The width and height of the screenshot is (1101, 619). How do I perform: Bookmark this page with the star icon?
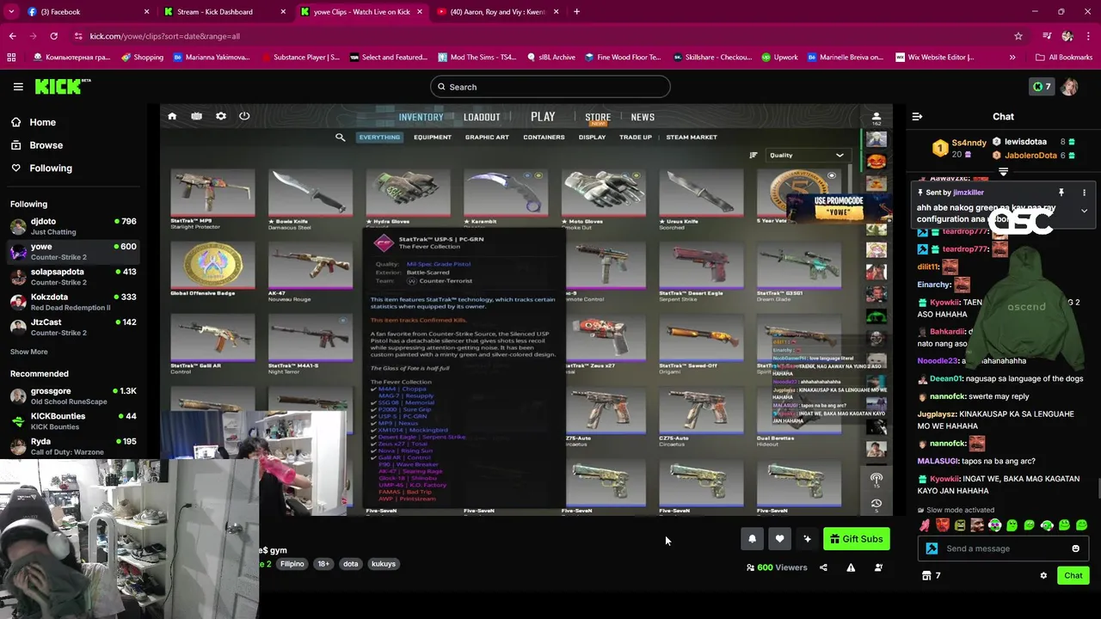(1018, 36)
